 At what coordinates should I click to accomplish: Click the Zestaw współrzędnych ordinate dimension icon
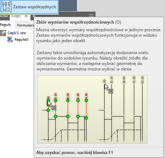6,7
